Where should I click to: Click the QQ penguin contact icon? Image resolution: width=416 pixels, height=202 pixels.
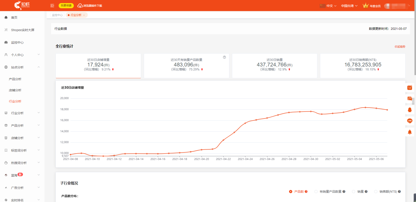click(410, 110)
